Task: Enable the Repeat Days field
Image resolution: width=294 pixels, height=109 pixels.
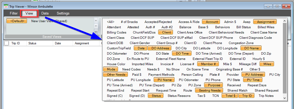Action: (x=257, y=85)
